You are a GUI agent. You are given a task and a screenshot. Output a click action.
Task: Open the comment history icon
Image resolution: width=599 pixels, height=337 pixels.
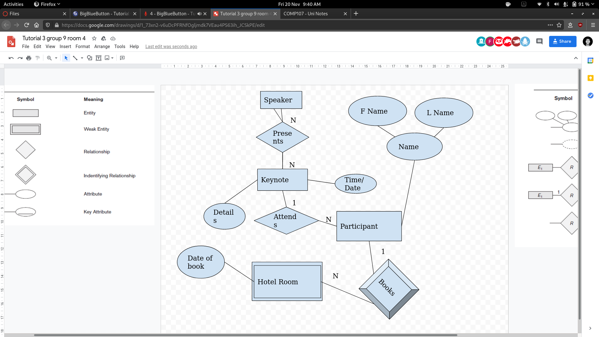pos(539,41)
